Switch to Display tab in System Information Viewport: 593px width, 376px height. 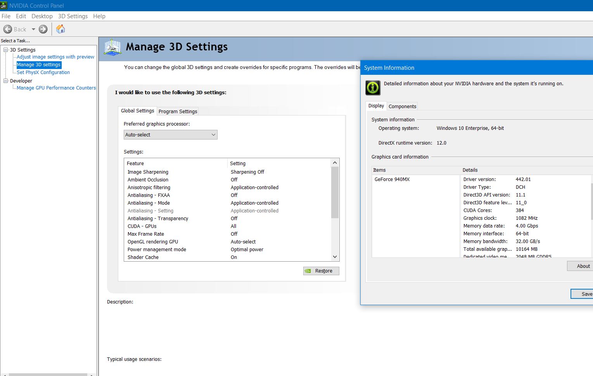click(x=376, y=106)
